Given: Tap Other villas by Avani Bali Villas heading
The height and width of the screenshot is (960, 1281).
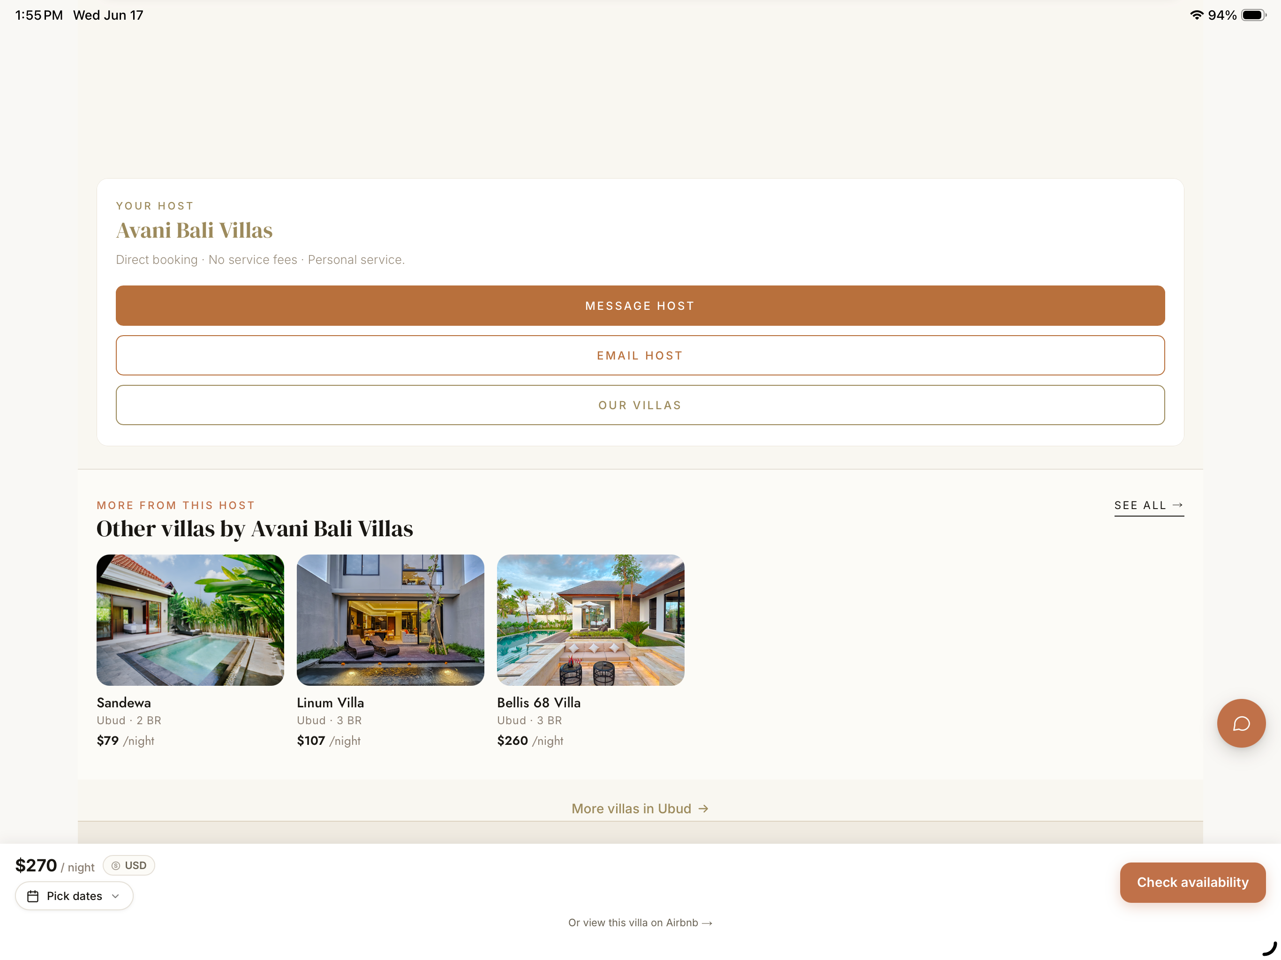Looking at the screenshot, I should click(255, 528).
